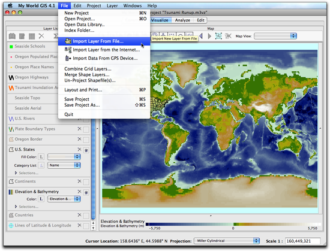Show the Countries layer
Viewport: 330px width, 251px height.
pos(86,216)
